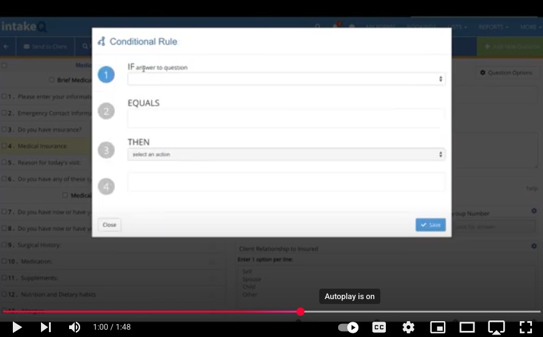
Task: Check question 5 Reason for today's visit
Action: coord(4,162)
